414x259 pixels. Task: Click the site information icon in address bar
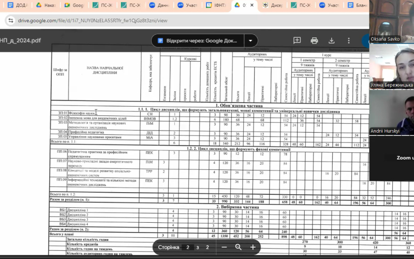(x=11, y=20)
